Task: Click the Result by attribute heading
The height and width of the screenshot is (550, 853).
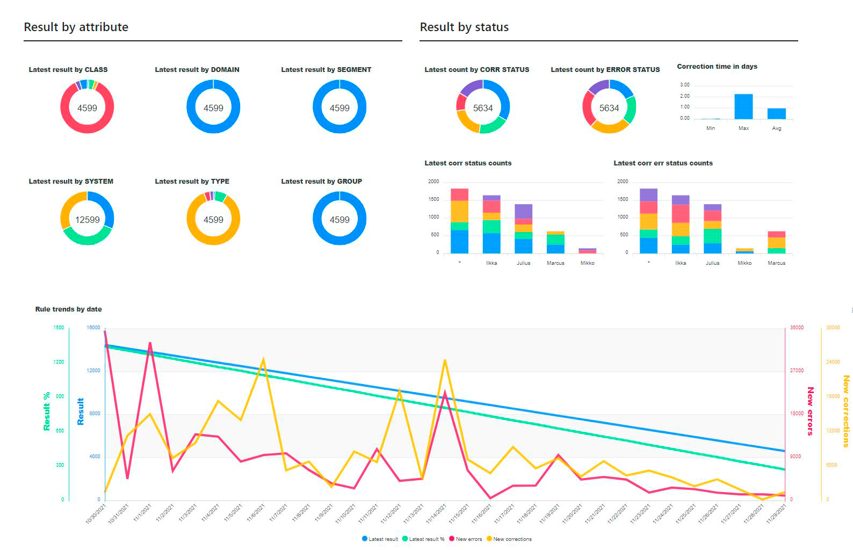Action: pyautogui.click(x=76, y=27)
